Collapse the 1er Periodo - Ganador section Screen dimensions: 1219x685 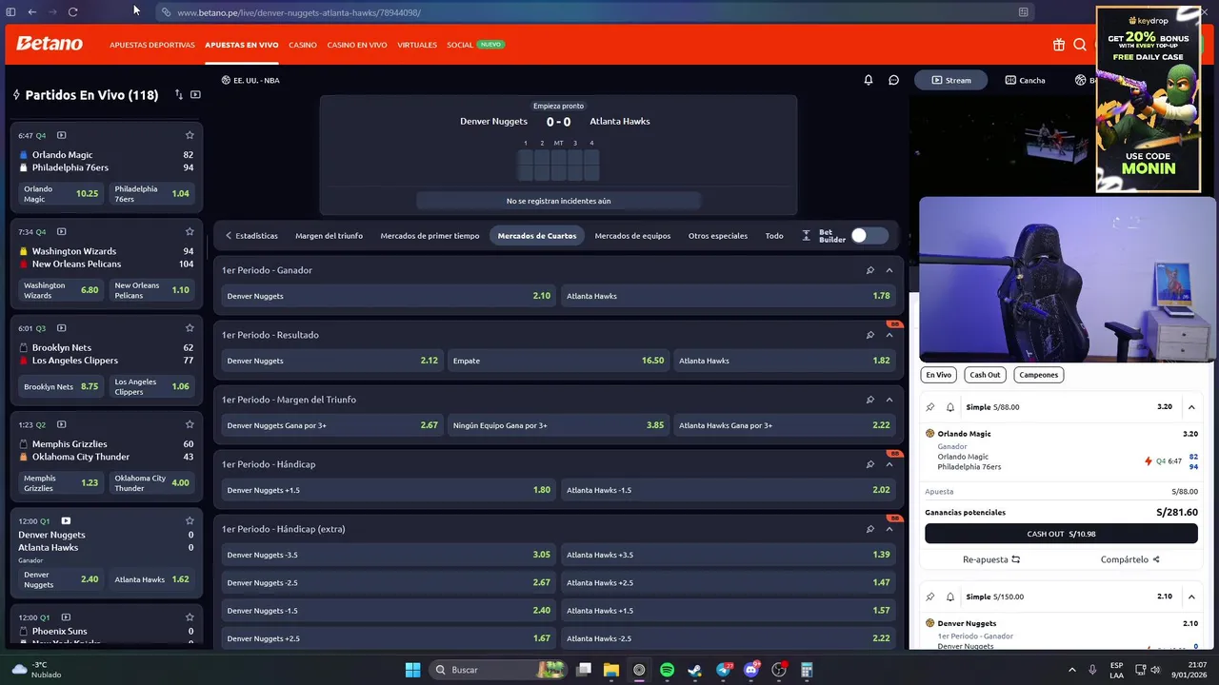[889, 270]
